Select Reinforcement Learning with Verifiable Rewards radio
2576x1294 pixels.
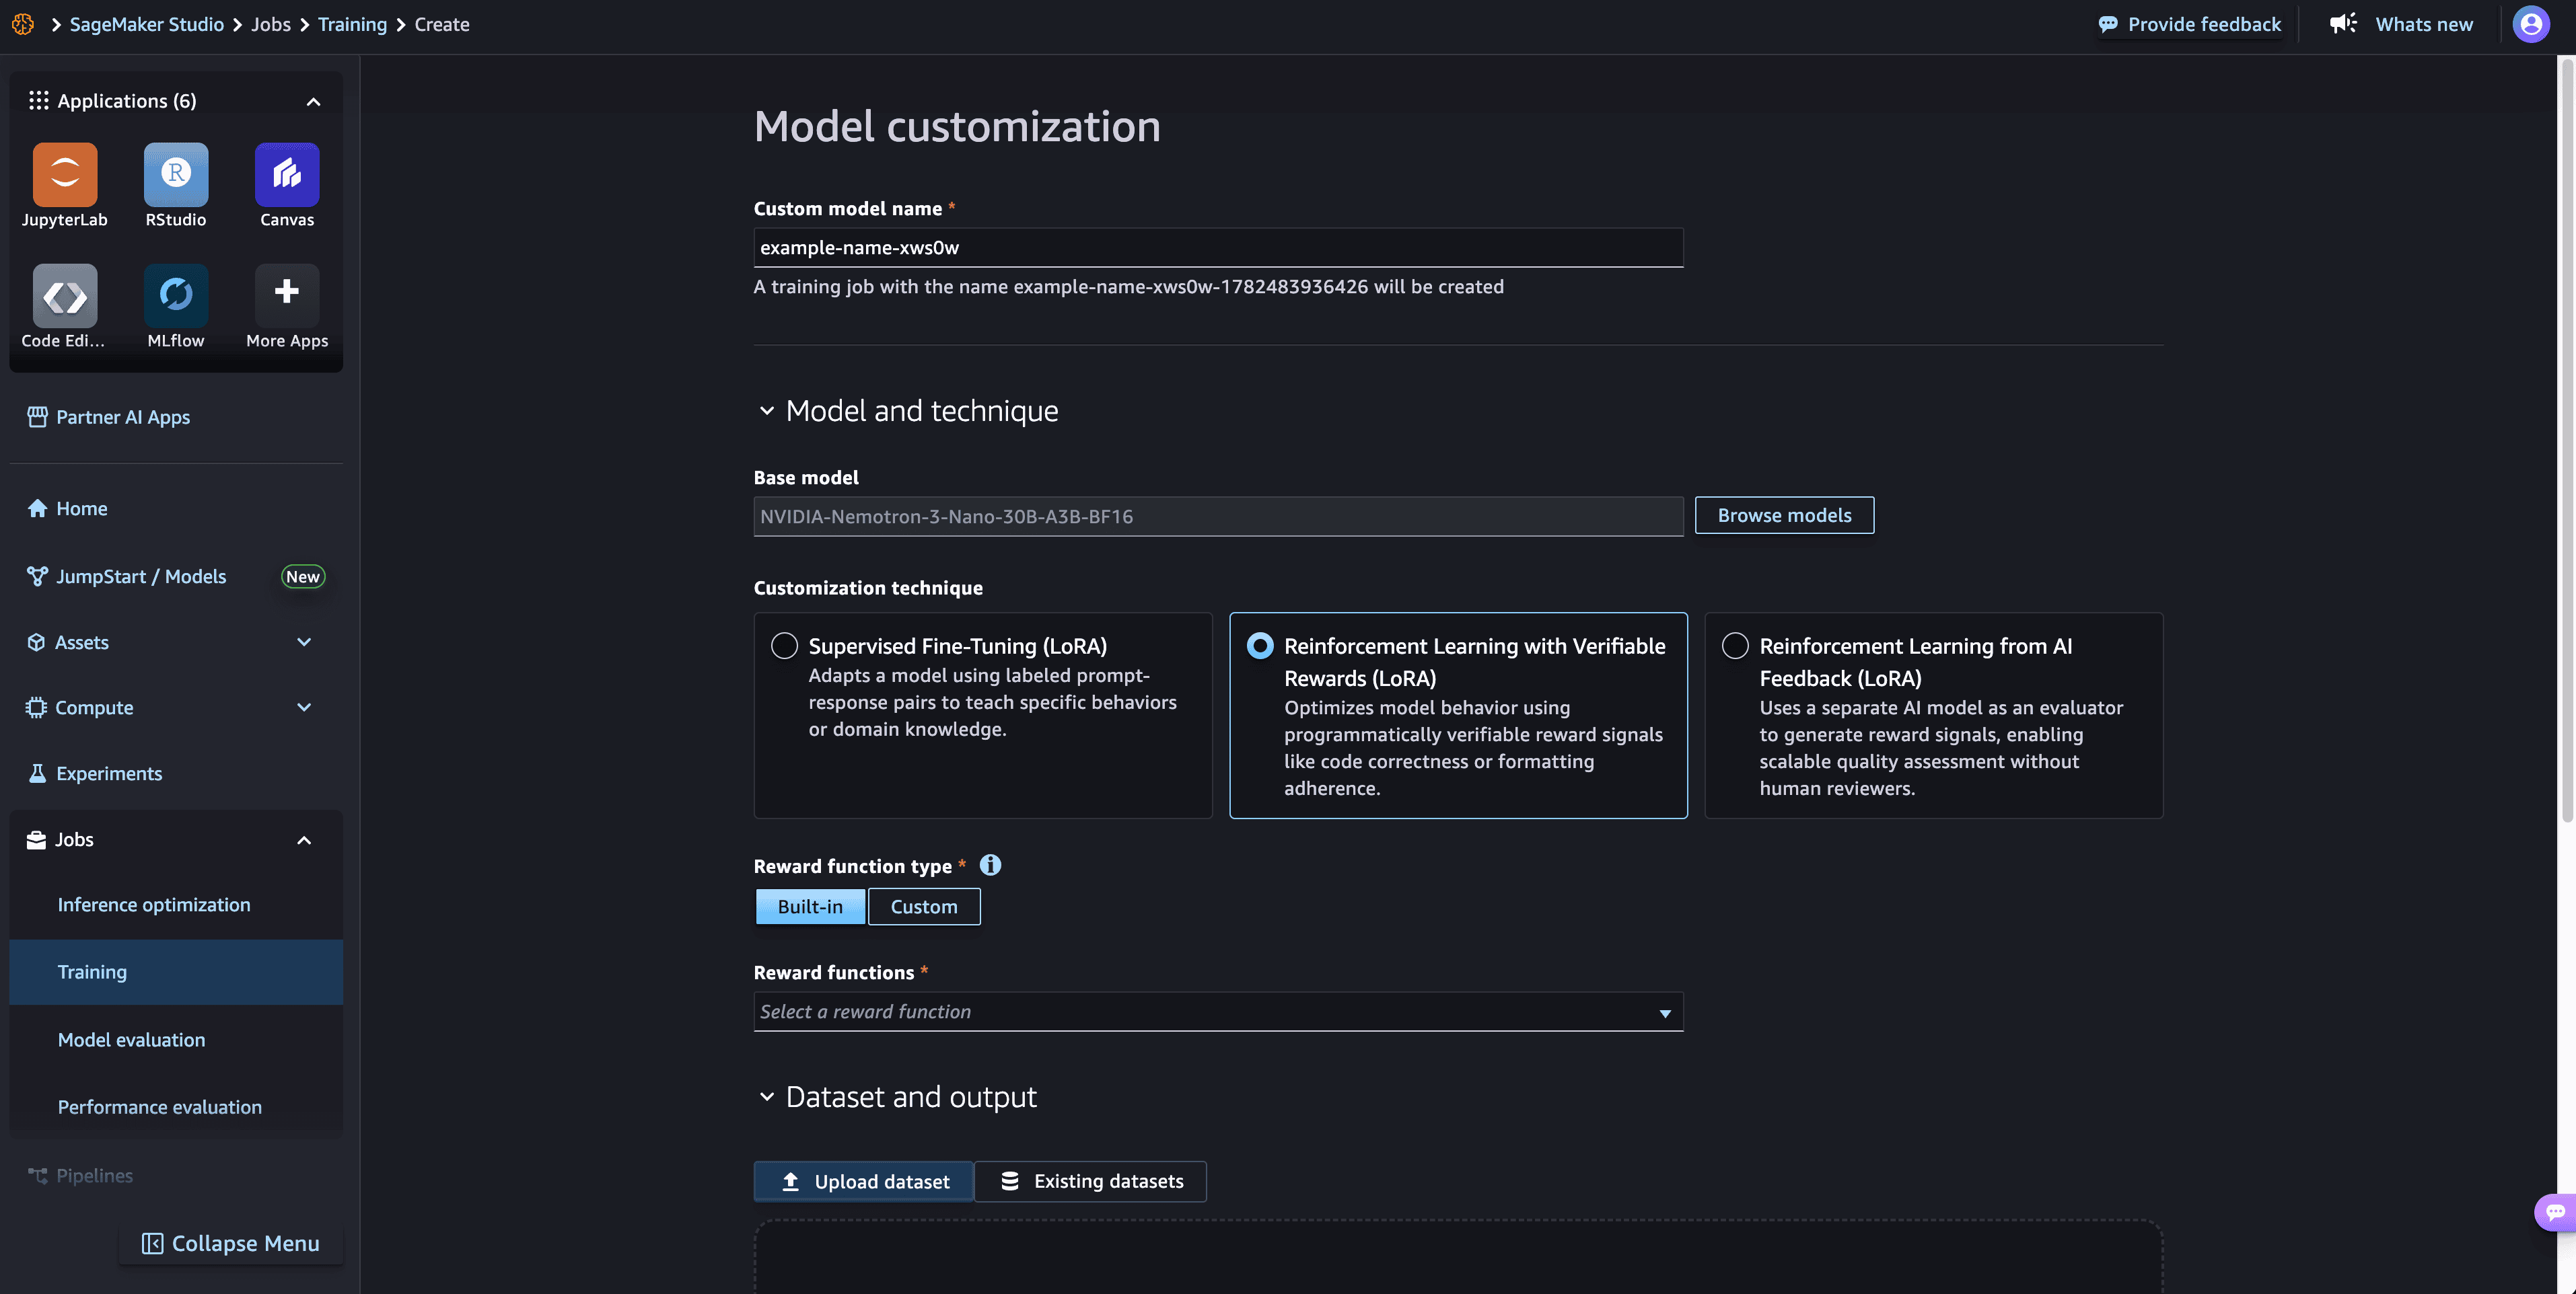(1260, 646)
